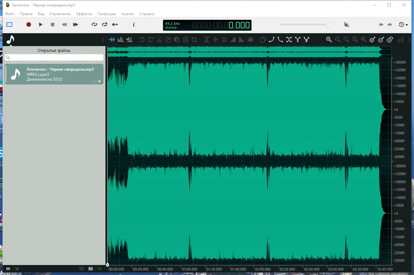Rewind the playback position

(x=64, y=25)
